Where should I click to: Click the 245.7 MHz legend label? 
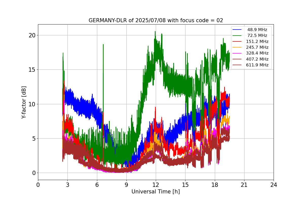coord(257,47)
